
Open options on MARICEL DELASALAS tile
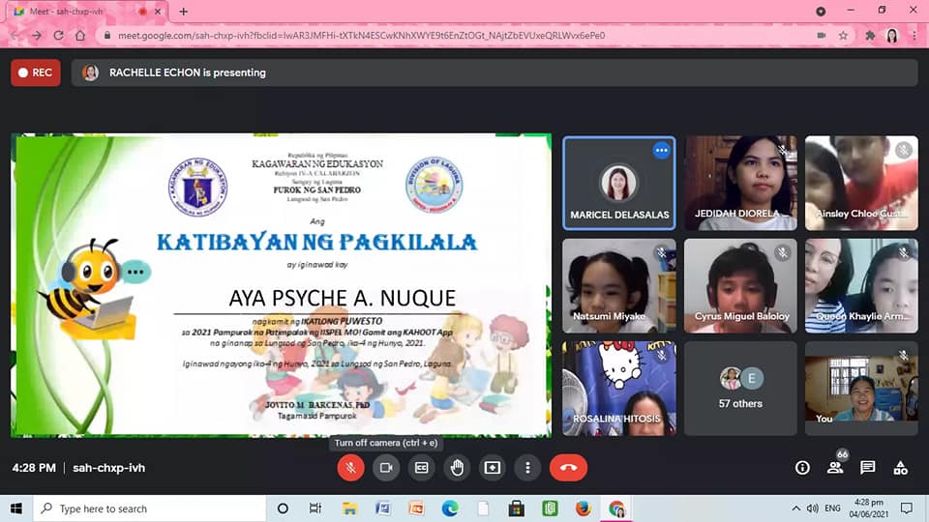661,151
